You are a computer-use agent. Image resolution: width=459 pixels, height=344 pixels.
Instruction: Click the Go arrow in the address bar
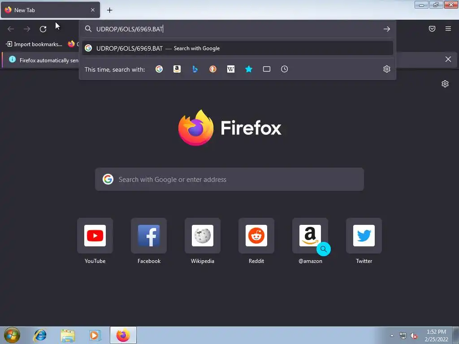[x=387, y=29]
